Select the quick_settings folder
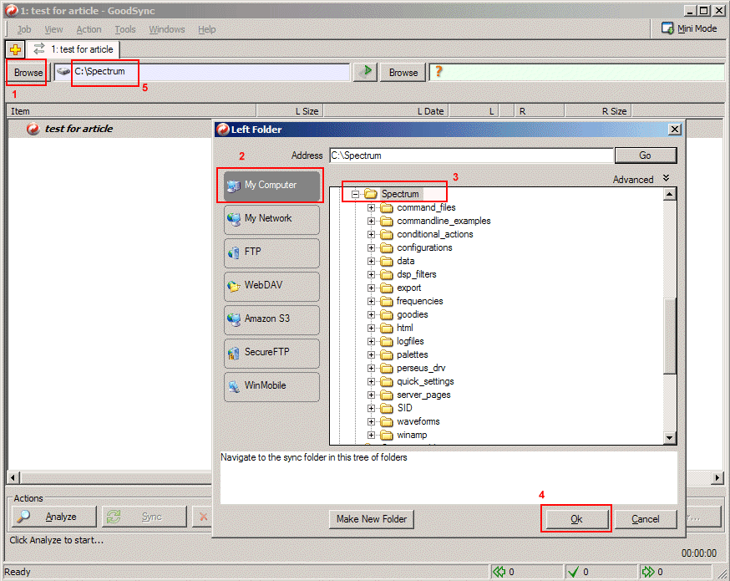This screenshot has width=730, height=581. tap(425, 381)
